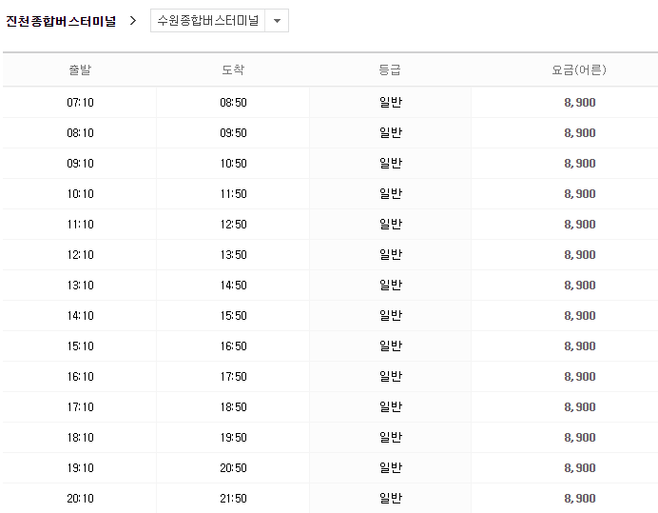Select the 07:10 departure row
This screenshot has height=513, width=658.
tap(81, 103)
